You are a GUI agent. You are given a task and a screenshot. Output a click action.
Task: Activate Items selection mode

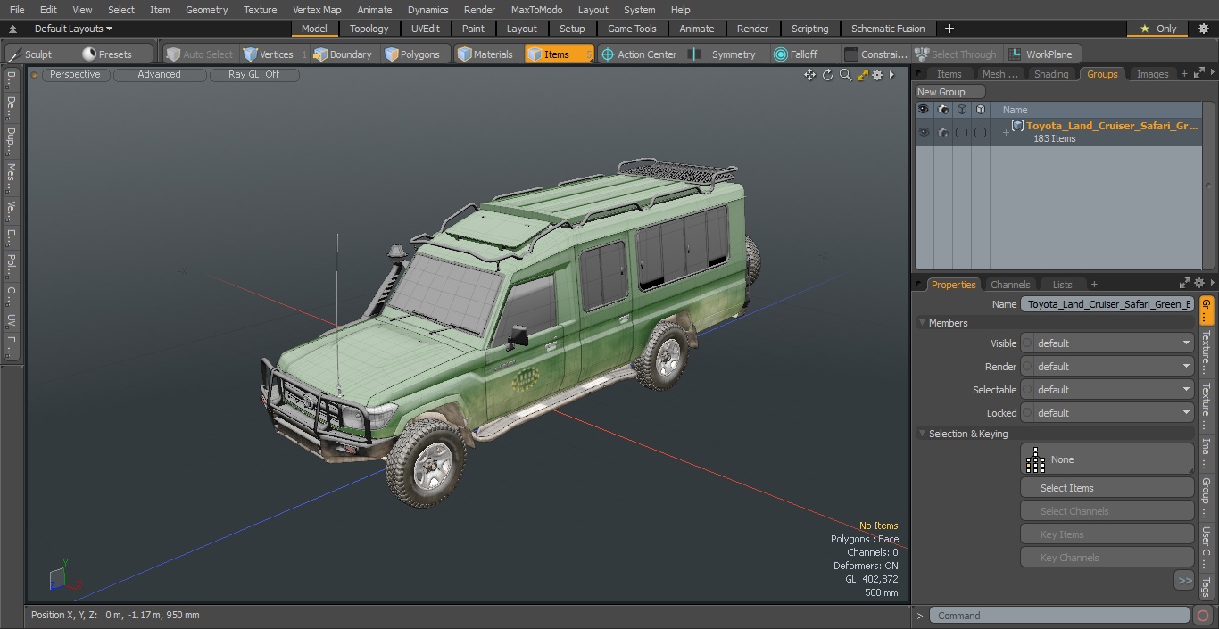559,54
